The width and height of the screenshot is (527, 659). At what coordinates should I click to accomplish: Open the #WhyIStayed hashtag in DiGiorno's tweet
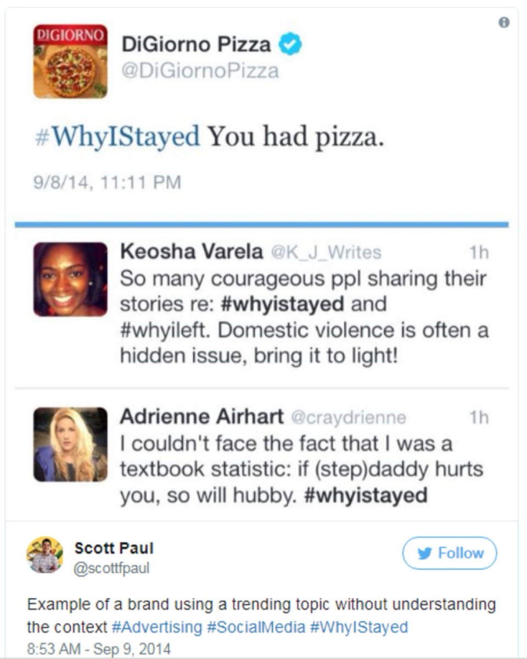117,137
